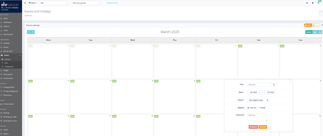Image resolution: width=323 pixels, height=136 pixels.
Task: Open the English language dropdown
Action: click(x=32, y=3)
